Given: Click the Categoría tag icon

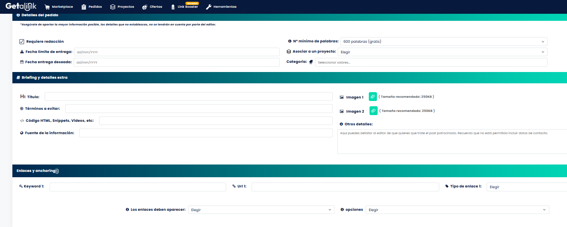Looking at the screenshot, I should 311,62.
